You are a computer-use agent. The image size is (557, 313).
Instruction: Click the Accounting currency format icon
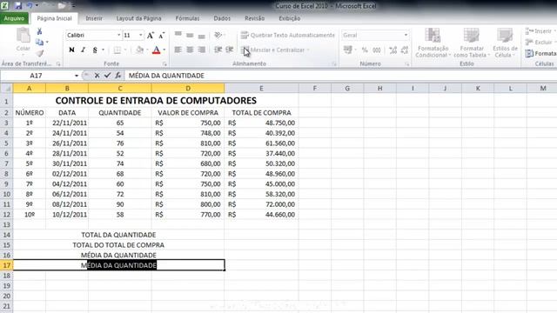347,50
